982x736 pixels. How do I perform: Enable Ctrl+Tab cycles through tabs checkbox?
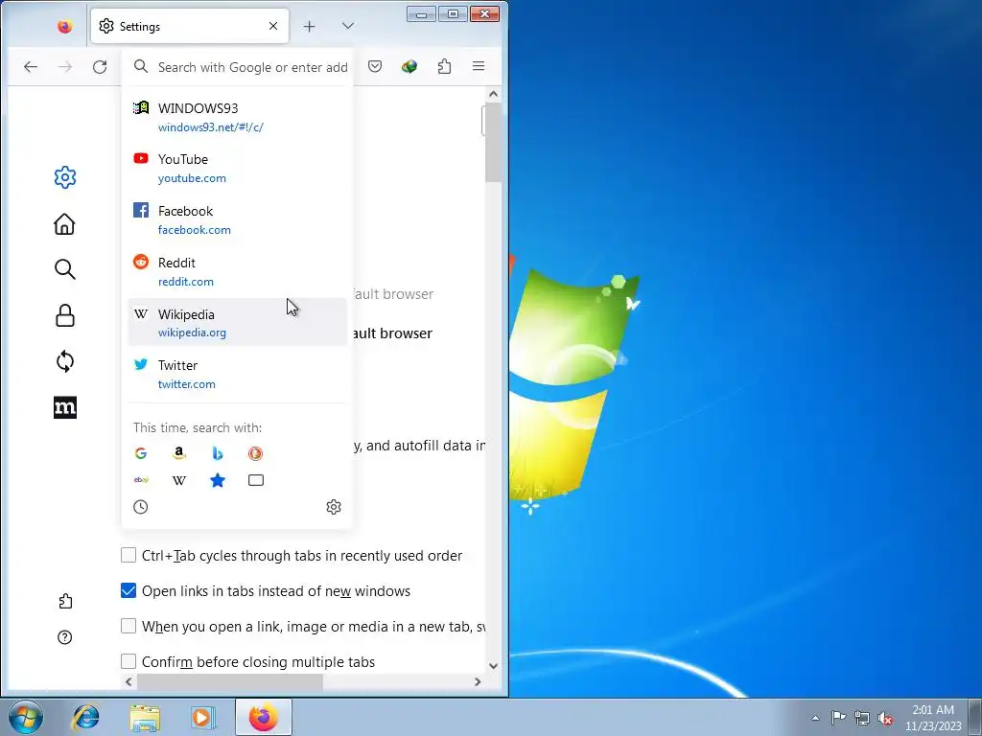coord(129,555)
